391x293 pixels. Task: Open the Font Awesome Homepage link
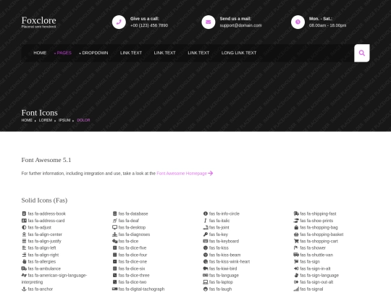185,173
